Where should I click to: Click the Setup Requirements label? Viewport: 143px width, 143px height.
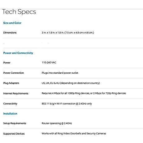point(15,123)
